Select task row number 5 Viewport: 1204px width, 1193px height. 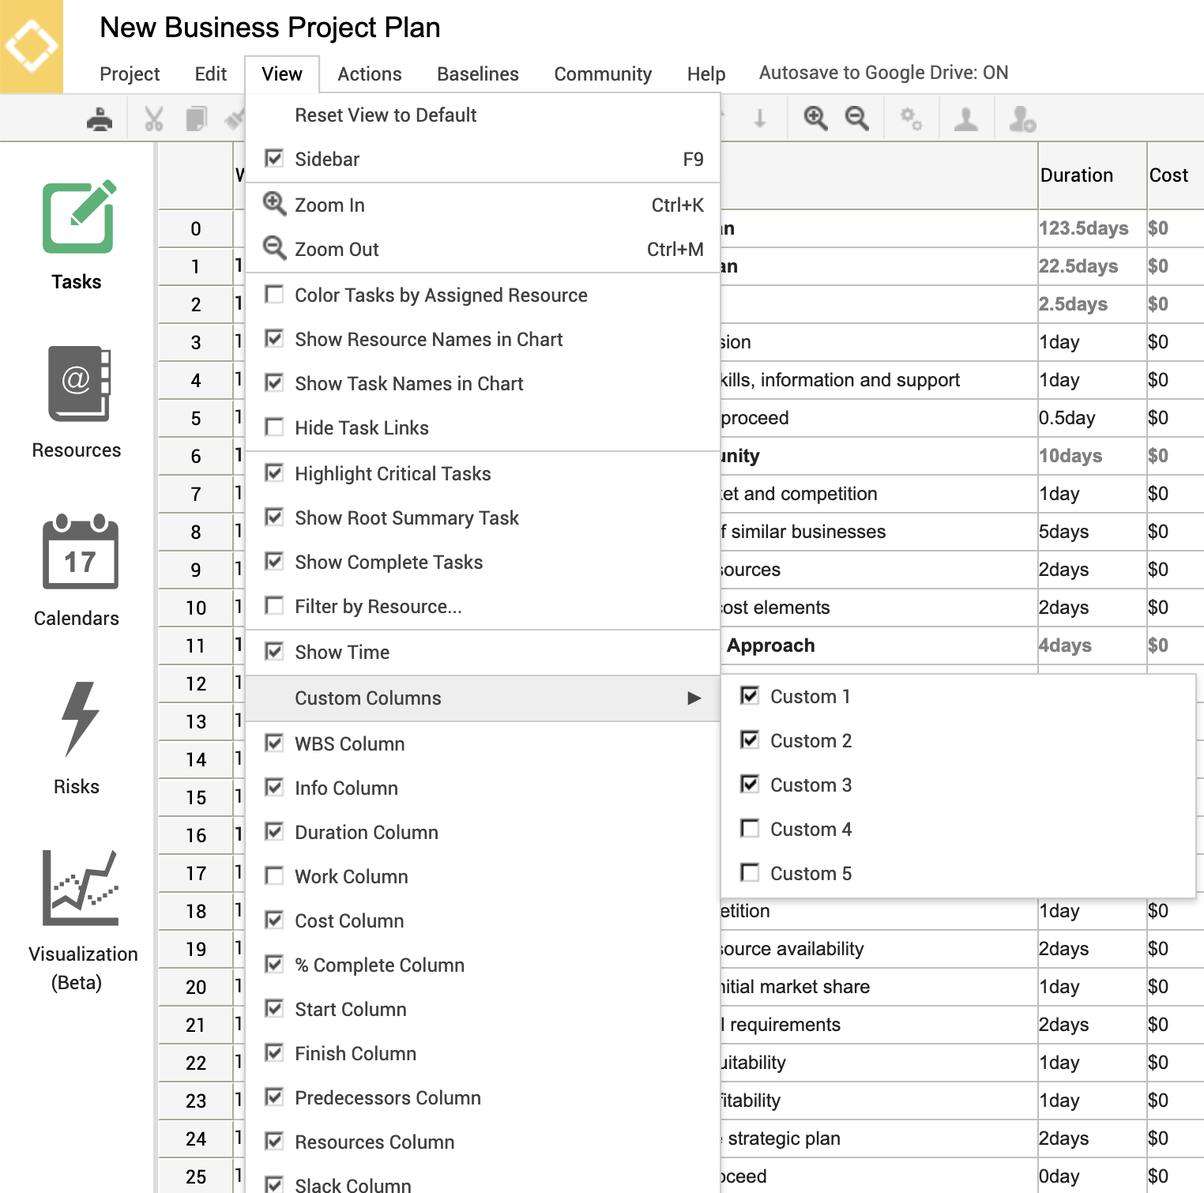click(196, 418)
